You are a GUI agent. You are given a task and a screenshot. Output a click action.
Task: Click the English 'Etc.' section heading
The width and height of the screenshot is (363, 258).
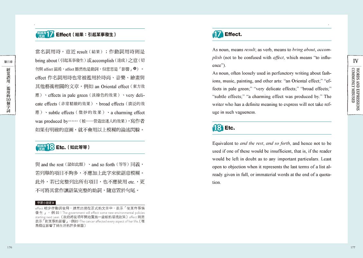[230, 128]
